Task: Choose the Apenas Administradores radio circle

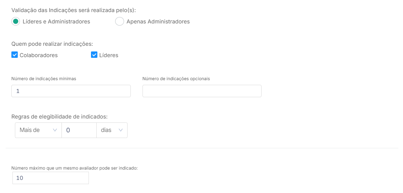Action: 119,22
